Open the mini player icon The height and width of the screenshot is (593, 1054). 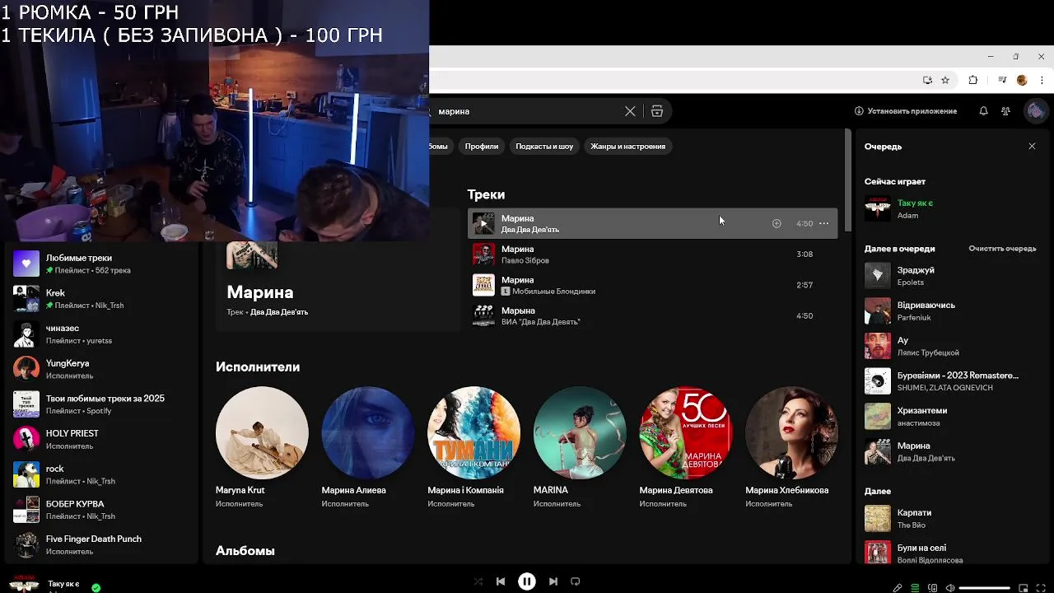click(1024, 588)
